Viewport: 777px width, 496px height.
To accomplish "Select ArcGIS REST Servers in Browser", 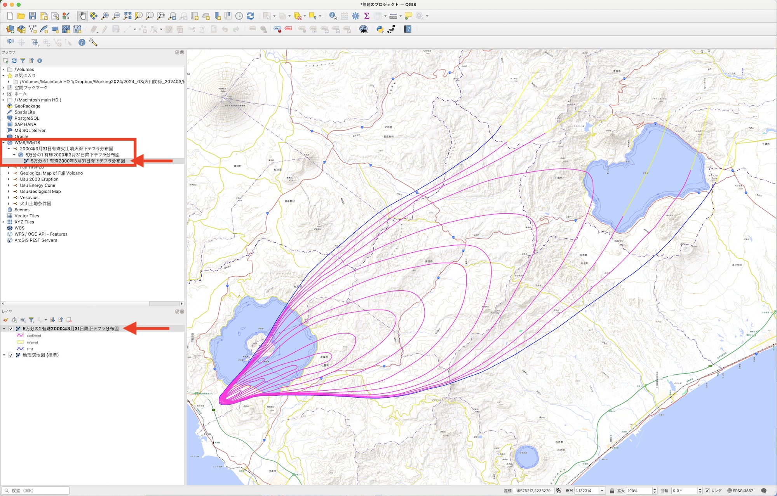I will 36,240.
